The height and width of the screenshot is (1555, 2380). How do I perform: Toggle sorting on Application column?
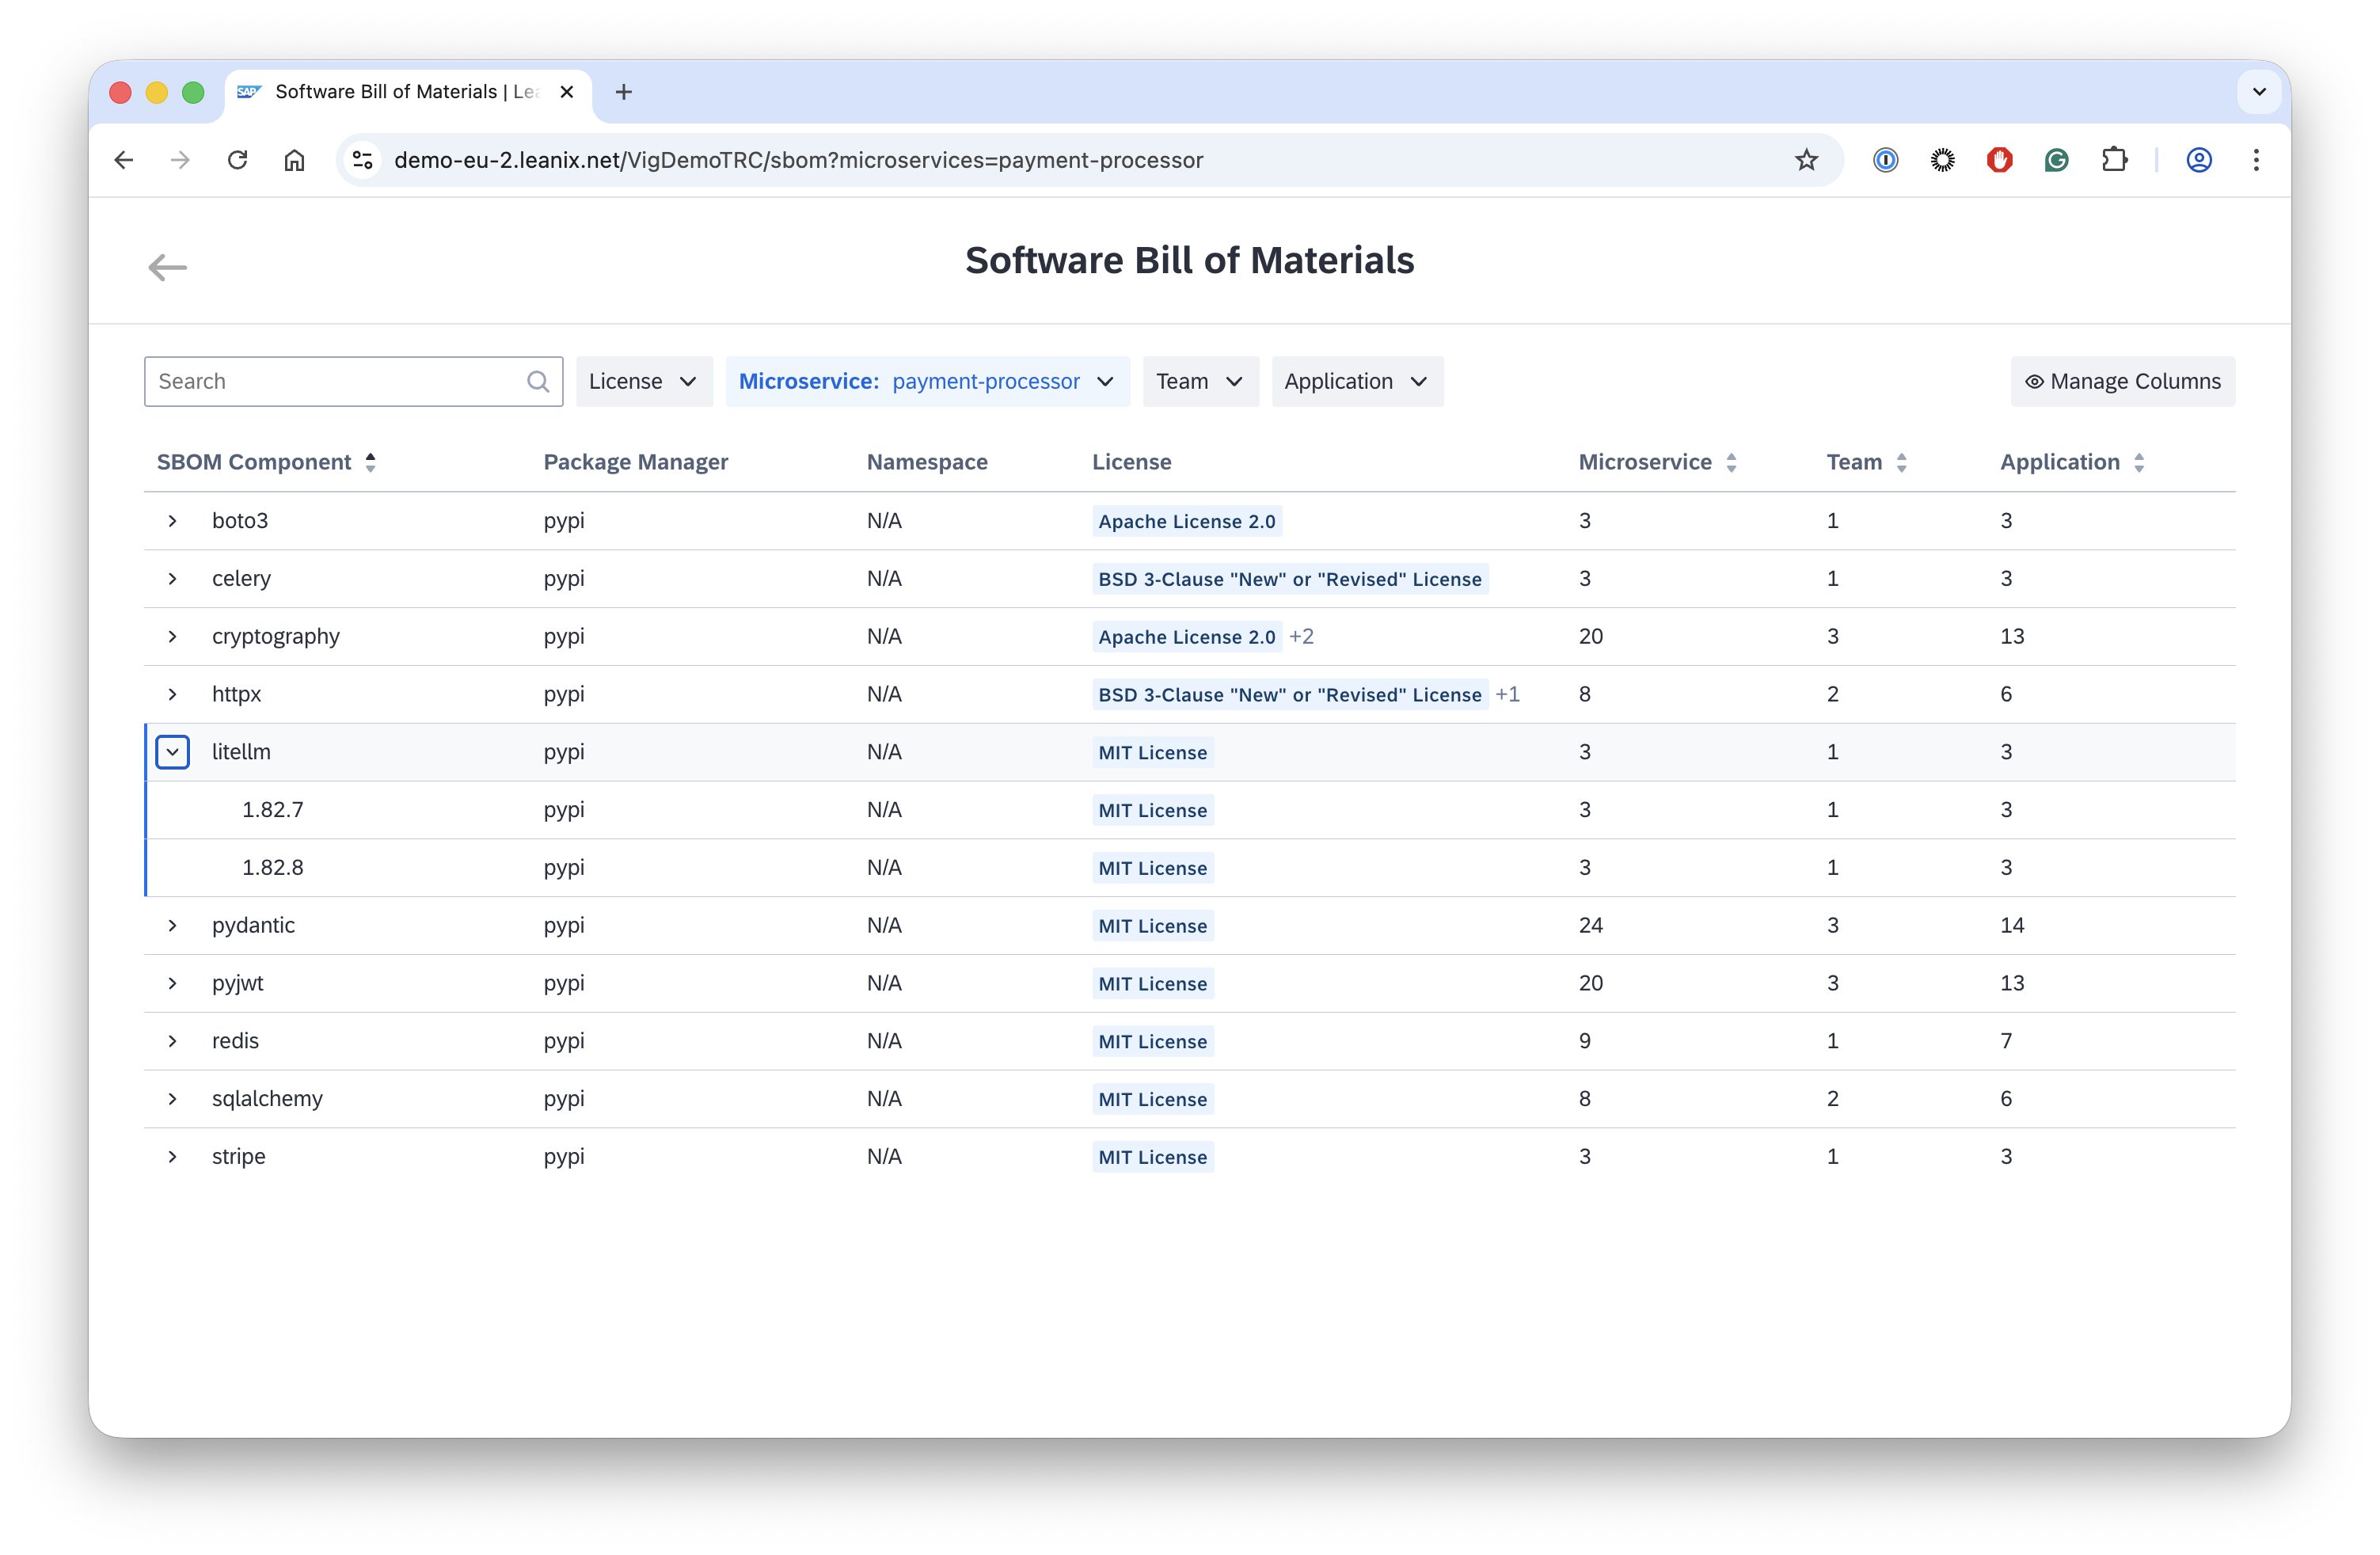(2138, 462)
